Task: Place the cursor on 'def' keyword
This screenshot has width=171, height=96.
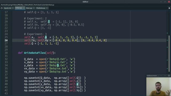Action: (20, 53)
